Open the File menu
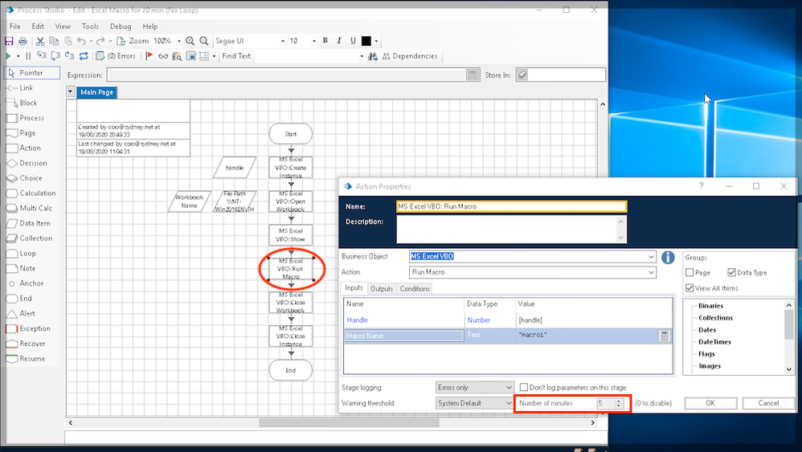 pos(14,26)
